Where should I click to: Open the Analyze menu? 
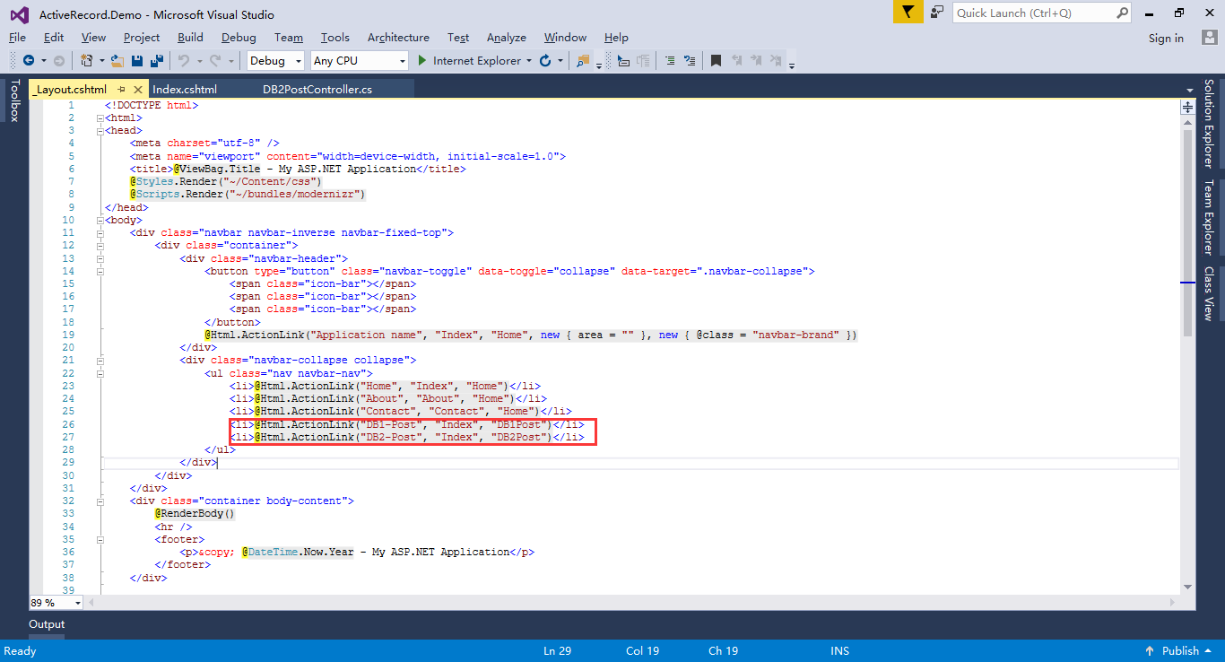507,38
